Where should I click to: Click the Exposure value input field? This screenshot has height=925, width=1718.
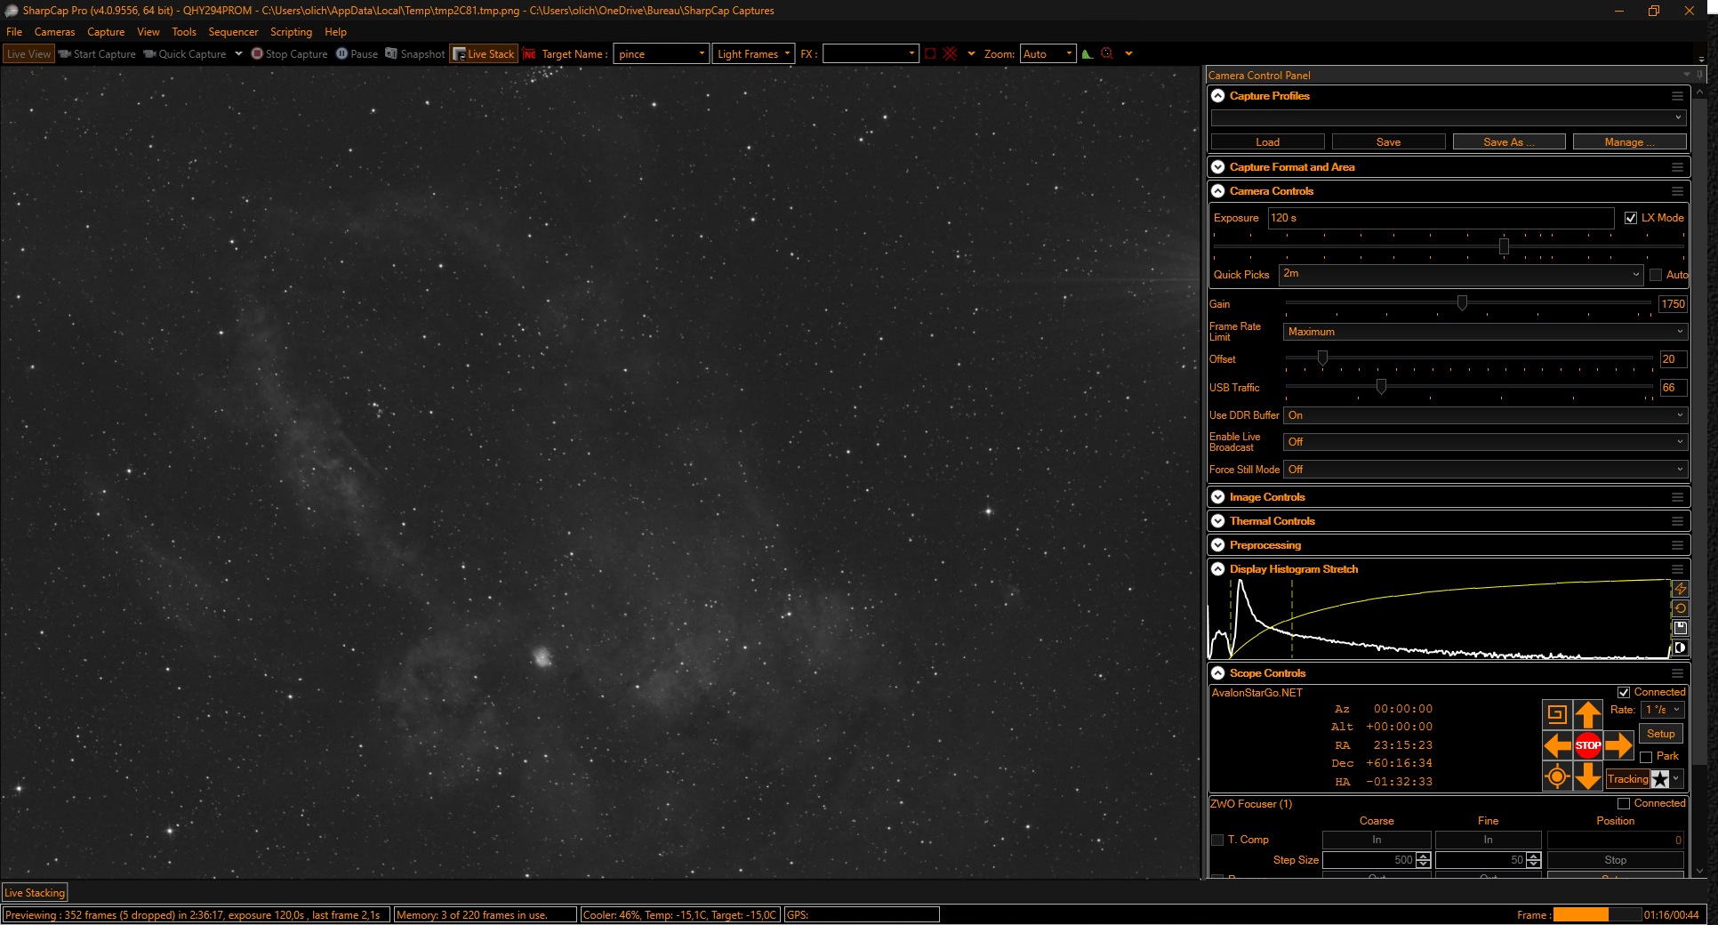coord(1441,218)
